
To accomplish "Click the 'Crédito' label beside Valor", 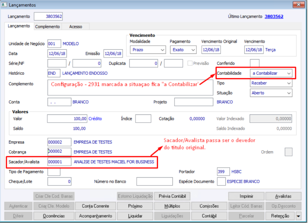I will (x=95, y=119).
